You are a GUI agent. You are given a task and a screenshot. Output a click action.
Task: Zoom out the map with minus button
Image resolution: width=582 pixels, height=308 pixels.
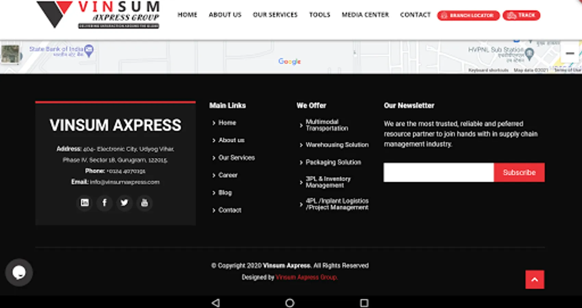click(x=570, y=53)
